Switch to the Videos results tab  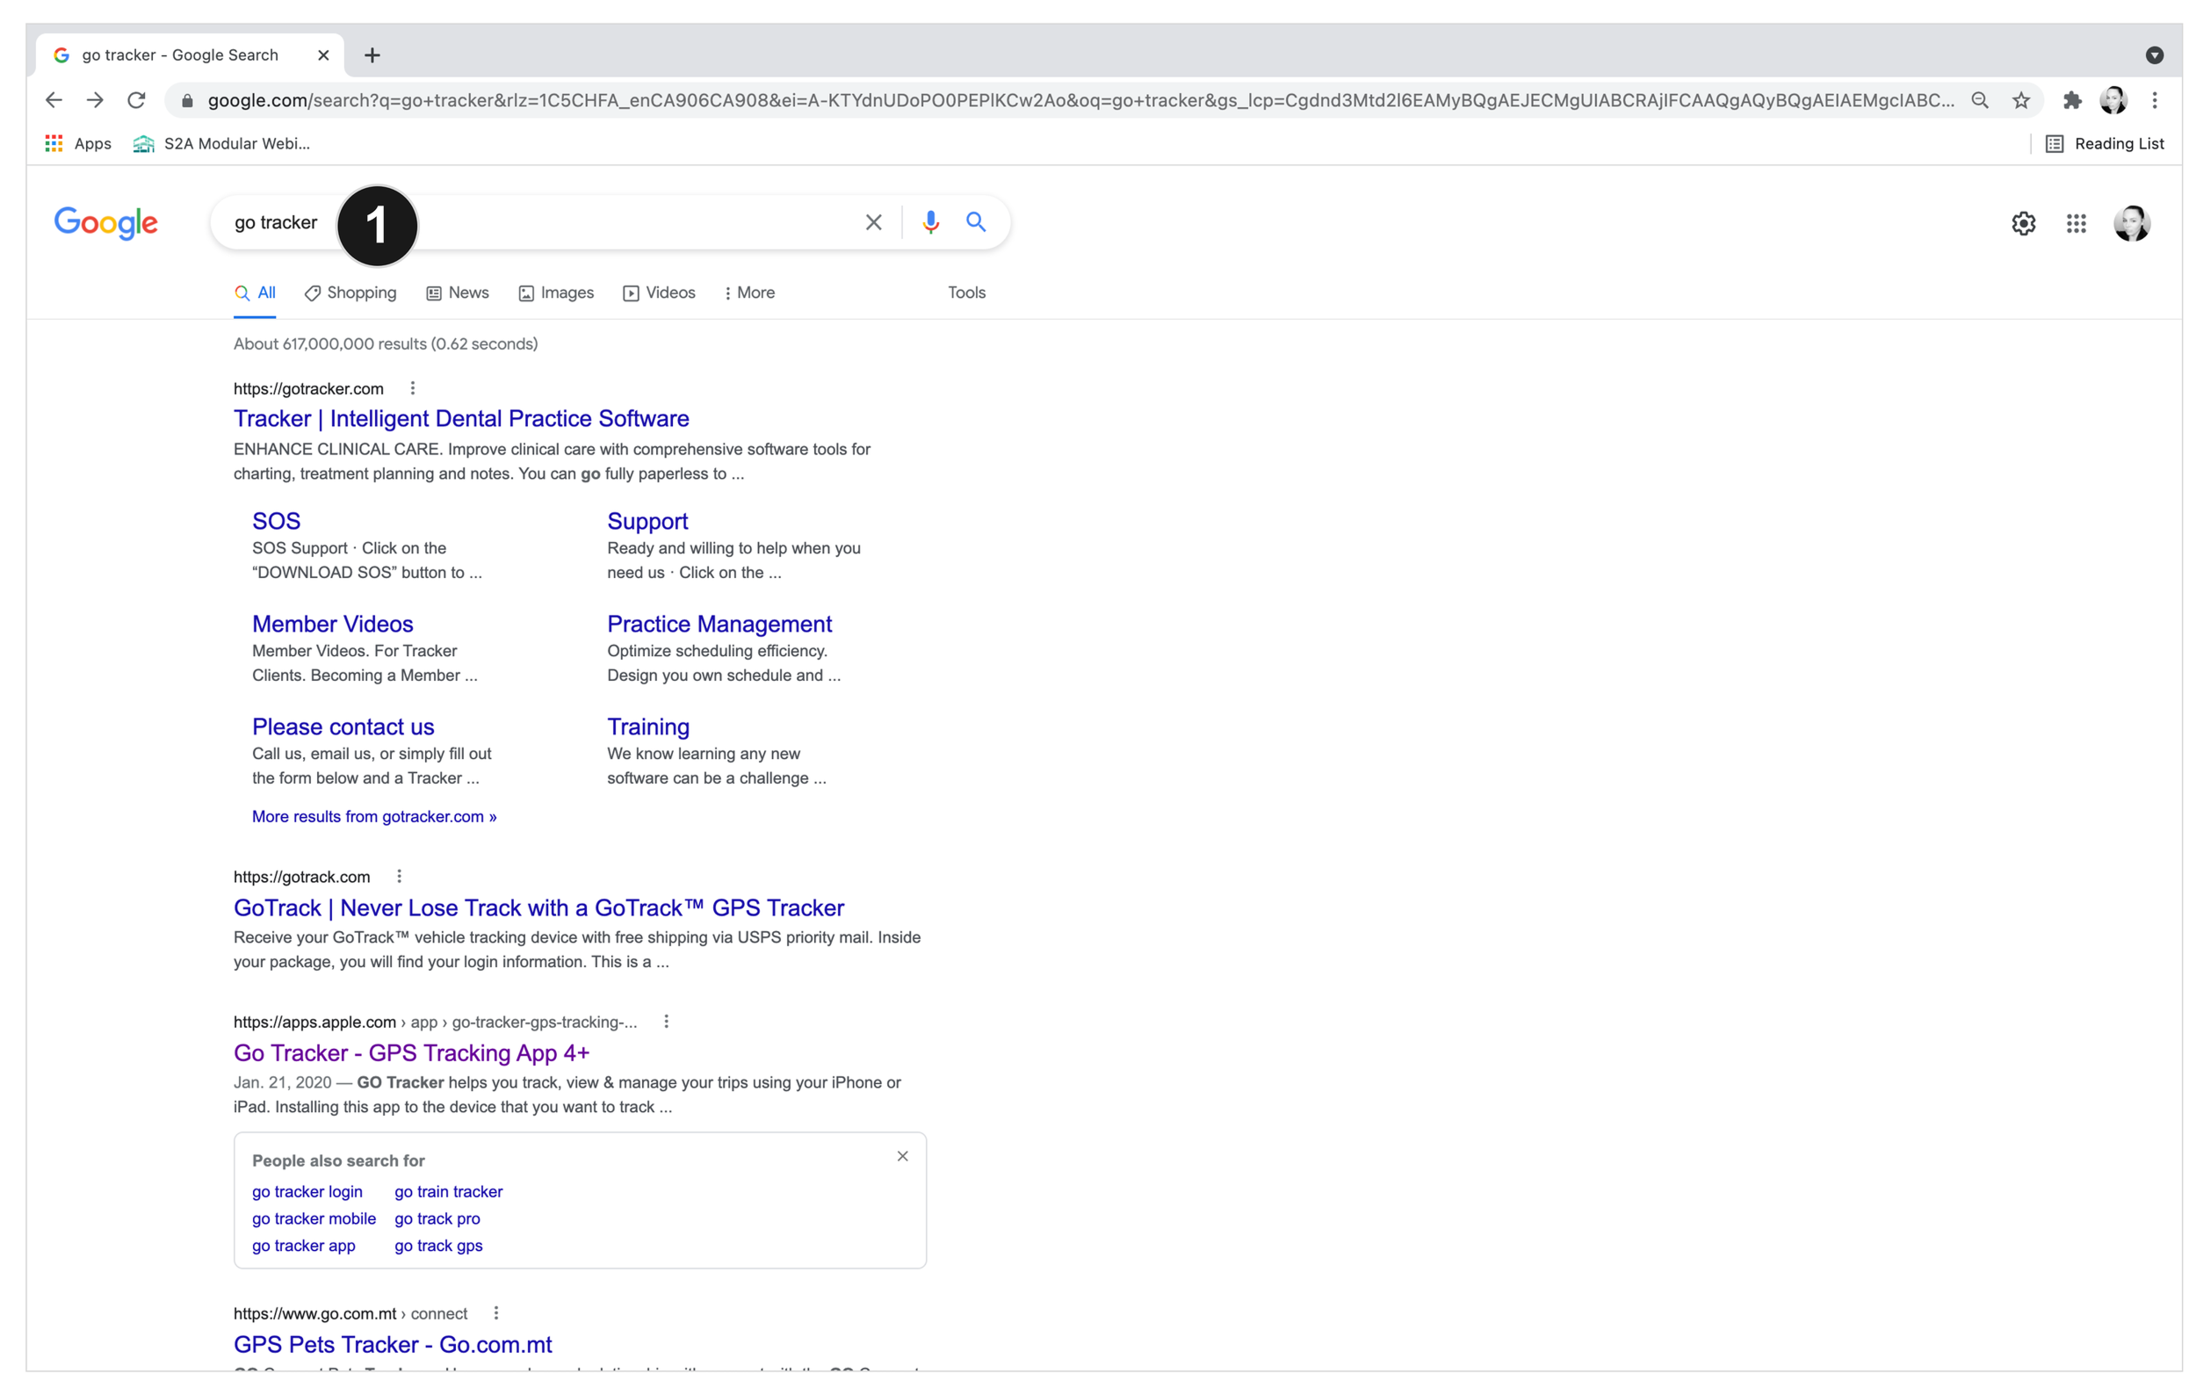click(660, 293)
